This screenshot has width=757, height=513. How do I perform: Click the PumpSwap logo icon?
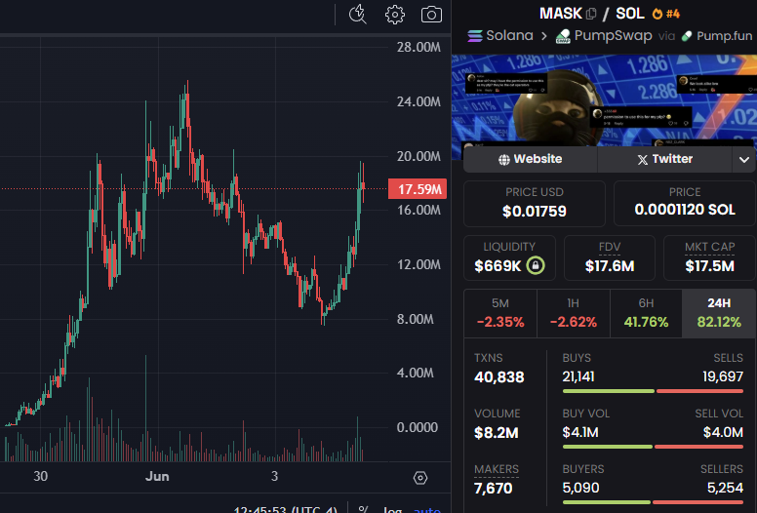click(563, 36)
